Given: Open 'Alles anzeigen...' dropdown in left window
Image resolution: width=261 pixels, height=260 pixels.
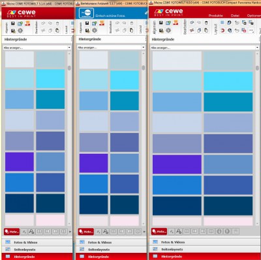Looking at the screenshot, I should click(37, 48).
